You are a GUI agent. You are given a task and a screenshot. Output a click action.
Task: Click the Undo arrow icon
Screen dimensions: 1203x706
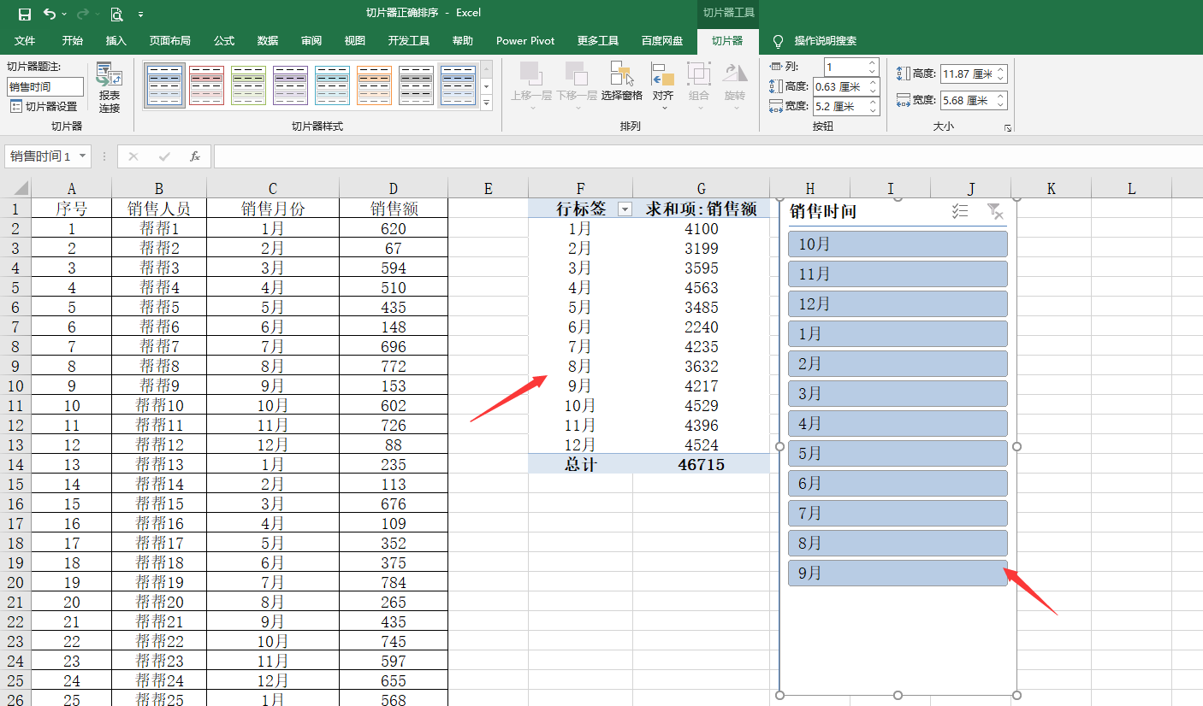point(50,14)
